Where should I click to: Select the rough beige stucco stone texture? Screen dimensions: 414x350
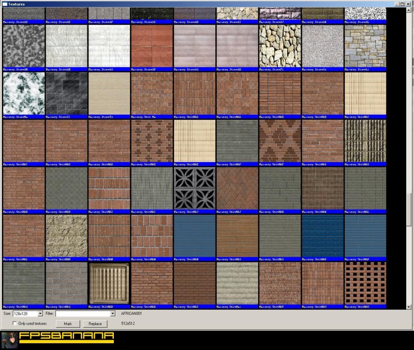click(x=66, y=235)
